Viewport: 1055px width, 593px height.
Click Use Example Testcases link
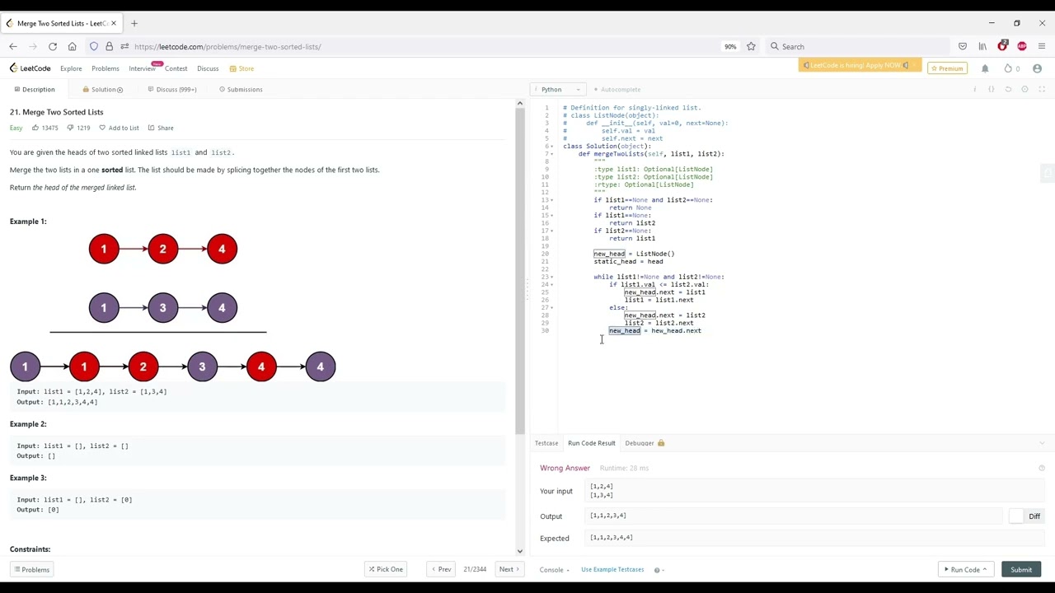(x=612, y=570)
